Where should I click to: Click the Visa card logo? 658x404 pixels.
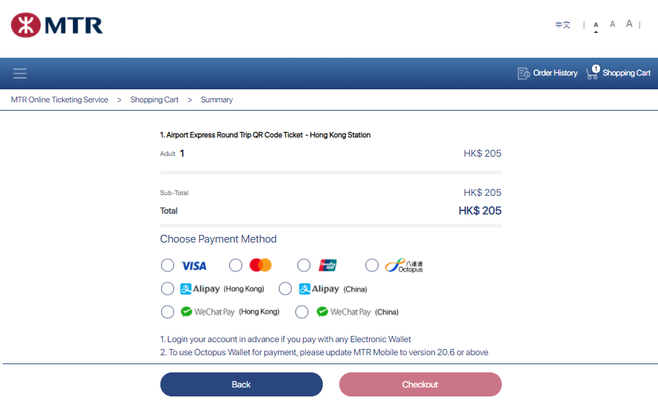click(x=193, y=265)
